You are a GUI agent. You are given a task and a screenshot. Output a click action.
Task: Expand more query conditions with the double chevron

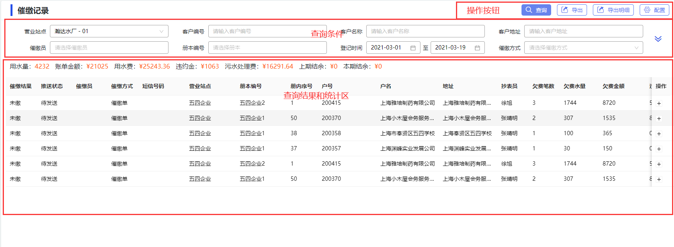pos(658,39)
